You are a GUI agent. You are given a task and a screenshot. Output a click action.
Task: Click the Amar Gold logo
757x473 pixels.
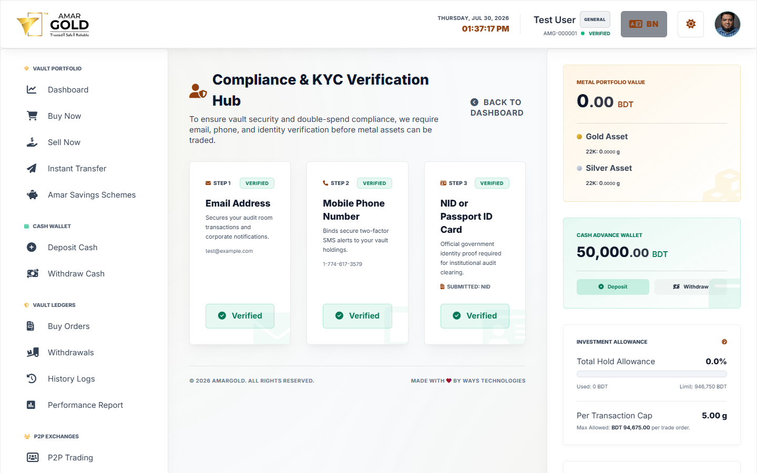point(53,24)
